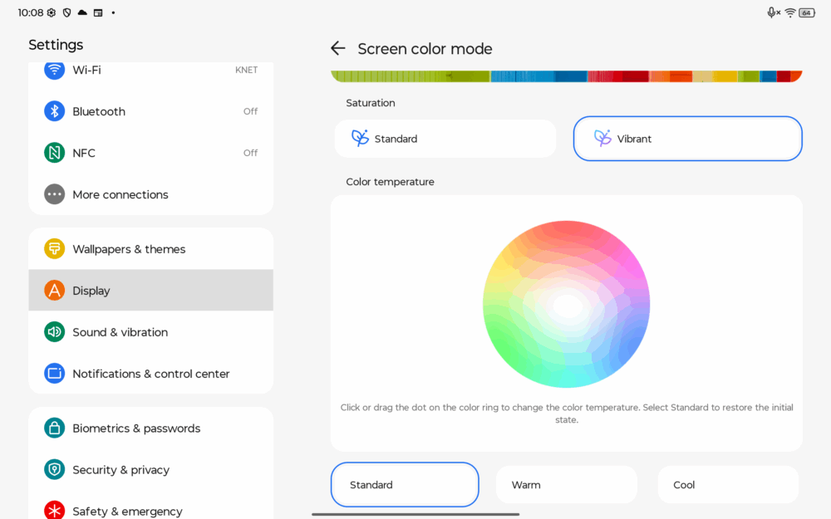The image size is (831, 519).
Task: Tap the status bar Wi-Fi signal icon
Action: [790, 12]
